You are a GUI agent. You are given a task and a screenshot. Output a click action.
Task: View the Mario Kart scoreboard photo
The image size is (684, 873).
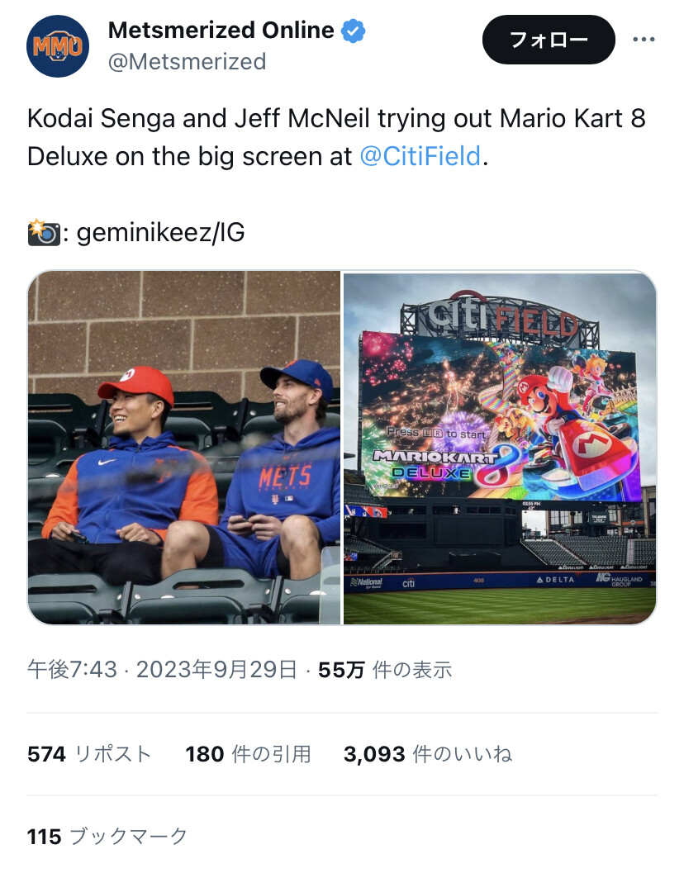click(500, 448)
